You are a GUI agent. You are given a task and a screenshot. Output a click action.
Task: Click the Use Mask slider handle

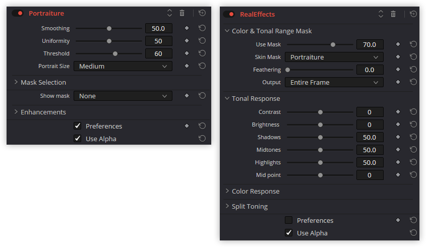[333, 44]
